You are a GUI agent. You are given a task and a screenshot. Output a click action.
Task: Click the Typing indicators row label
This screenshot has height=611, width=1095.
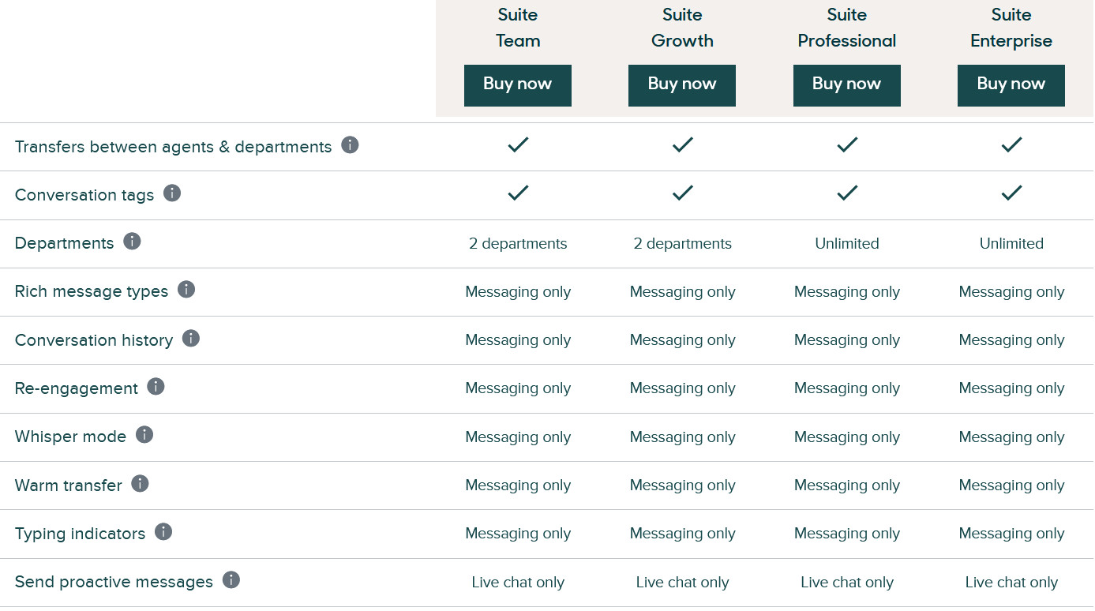pos(80,534)
